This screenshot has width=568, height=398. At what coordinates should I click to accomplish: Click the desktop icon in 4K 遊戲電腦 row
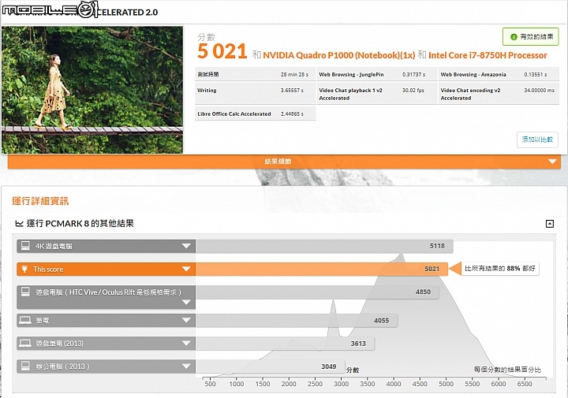point(25,246)
